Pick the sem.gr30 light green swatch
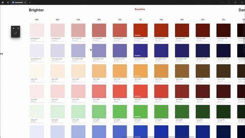 coord(78,112)
